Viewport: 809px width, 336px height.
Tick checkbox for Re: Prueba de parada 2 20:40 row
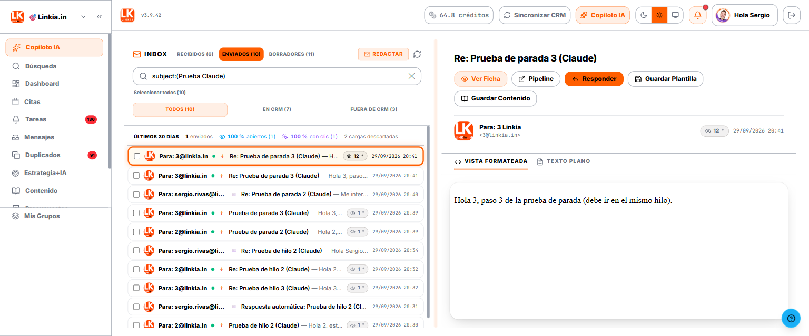[x=136, y=194]
